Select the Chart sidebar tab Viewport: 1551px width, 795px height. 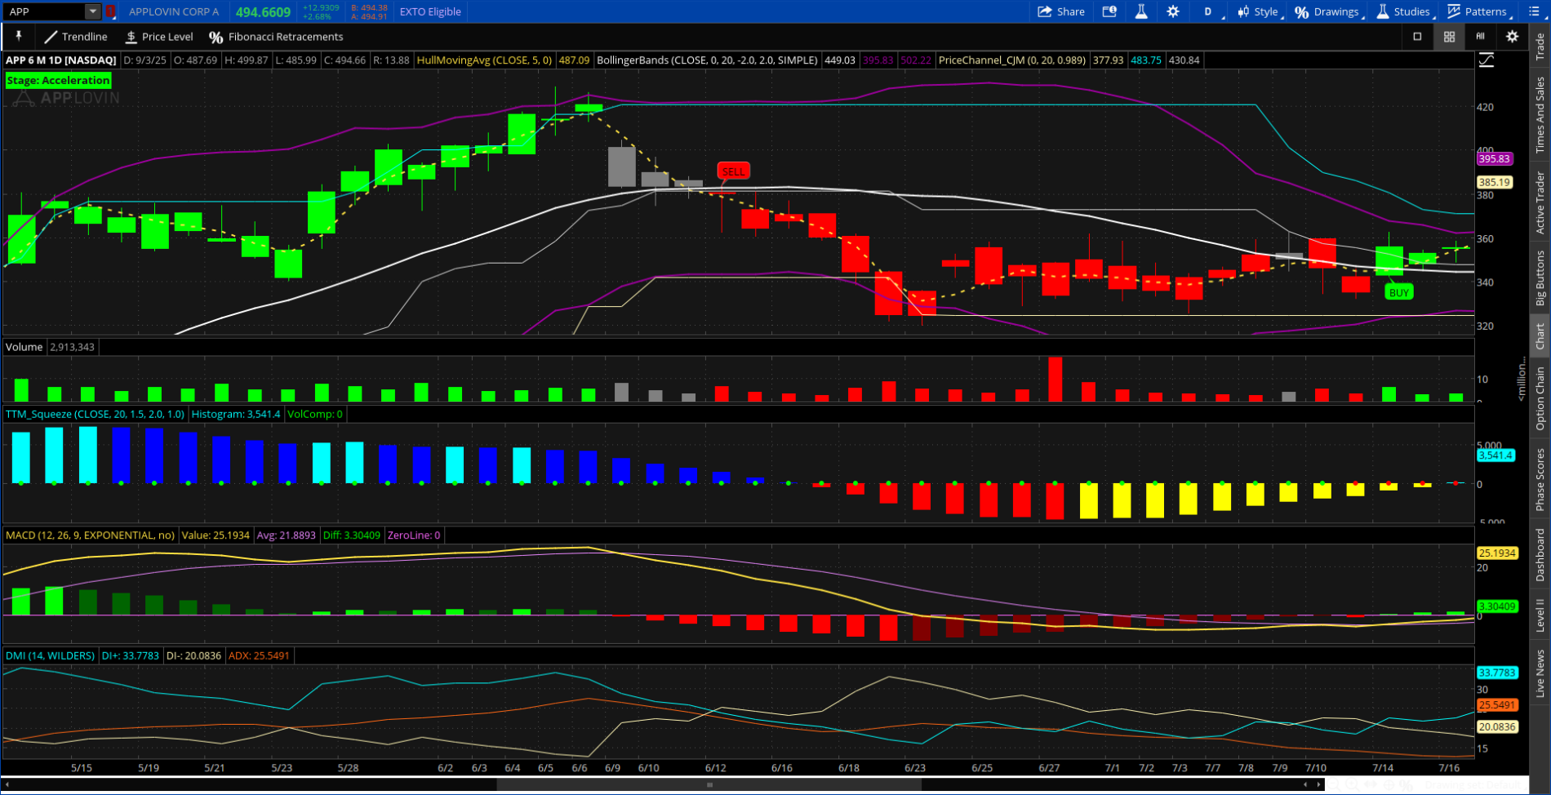[1540, 336]
